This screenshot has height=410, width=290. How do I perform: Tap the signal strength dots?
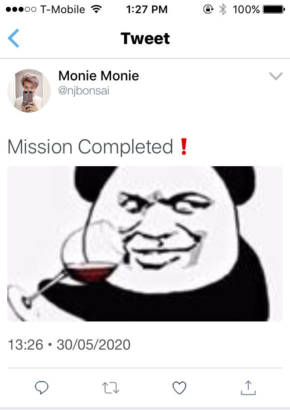(x=21, y=10)
